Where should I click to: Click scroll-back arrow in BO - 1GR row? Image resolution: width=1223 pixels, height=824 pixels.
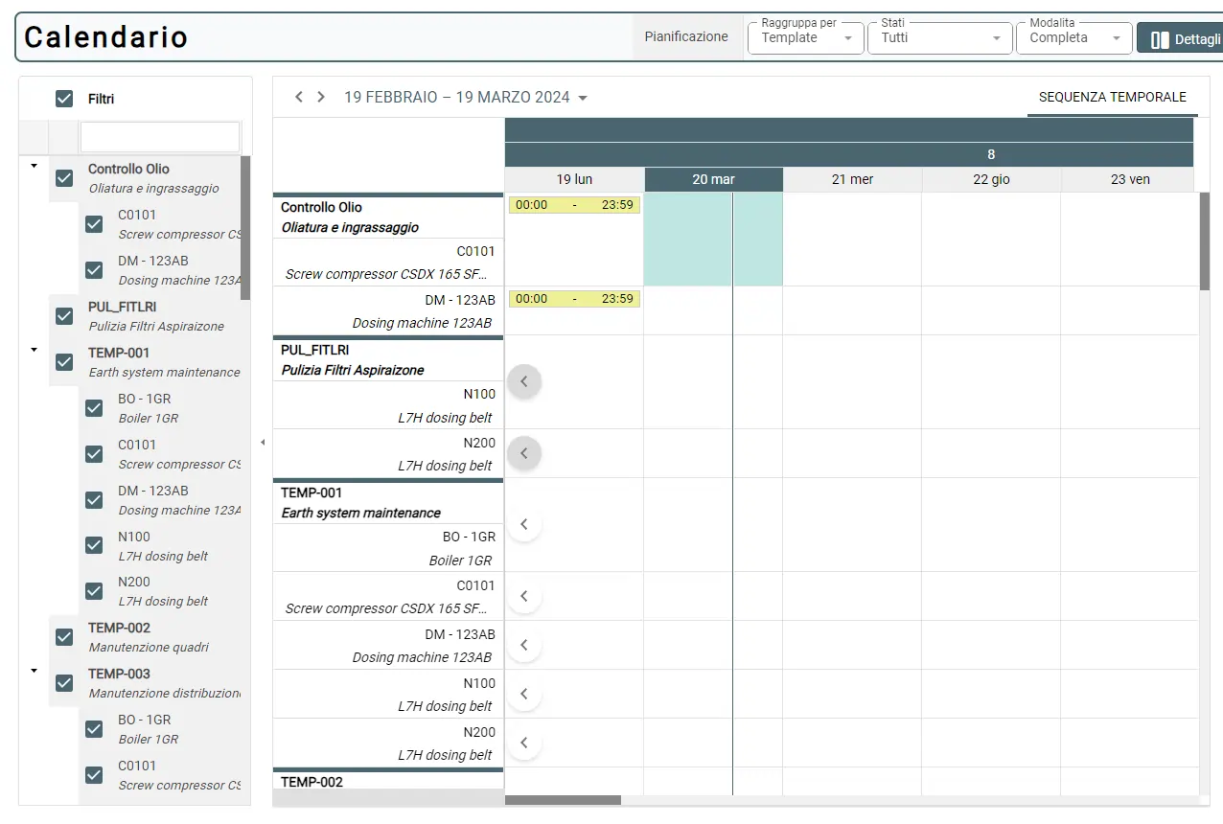[524, 524]
